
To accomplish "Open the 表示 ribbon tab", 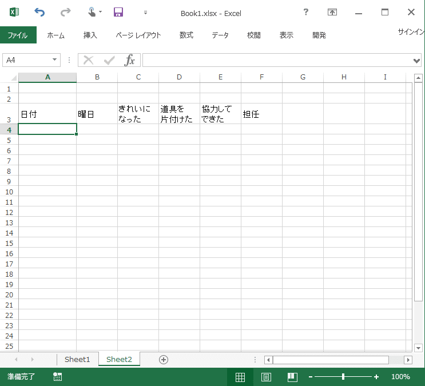I will pos(286,35).
